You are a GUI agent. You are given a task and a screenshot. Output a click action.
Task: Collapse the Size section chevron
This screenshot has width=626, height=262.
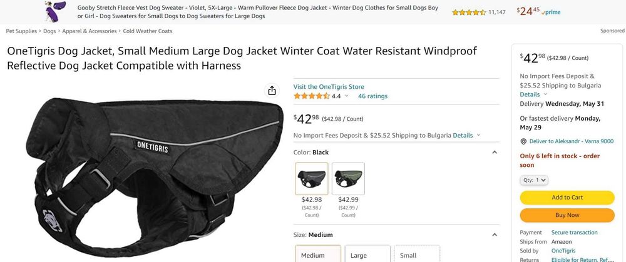(x=495, y=235)
